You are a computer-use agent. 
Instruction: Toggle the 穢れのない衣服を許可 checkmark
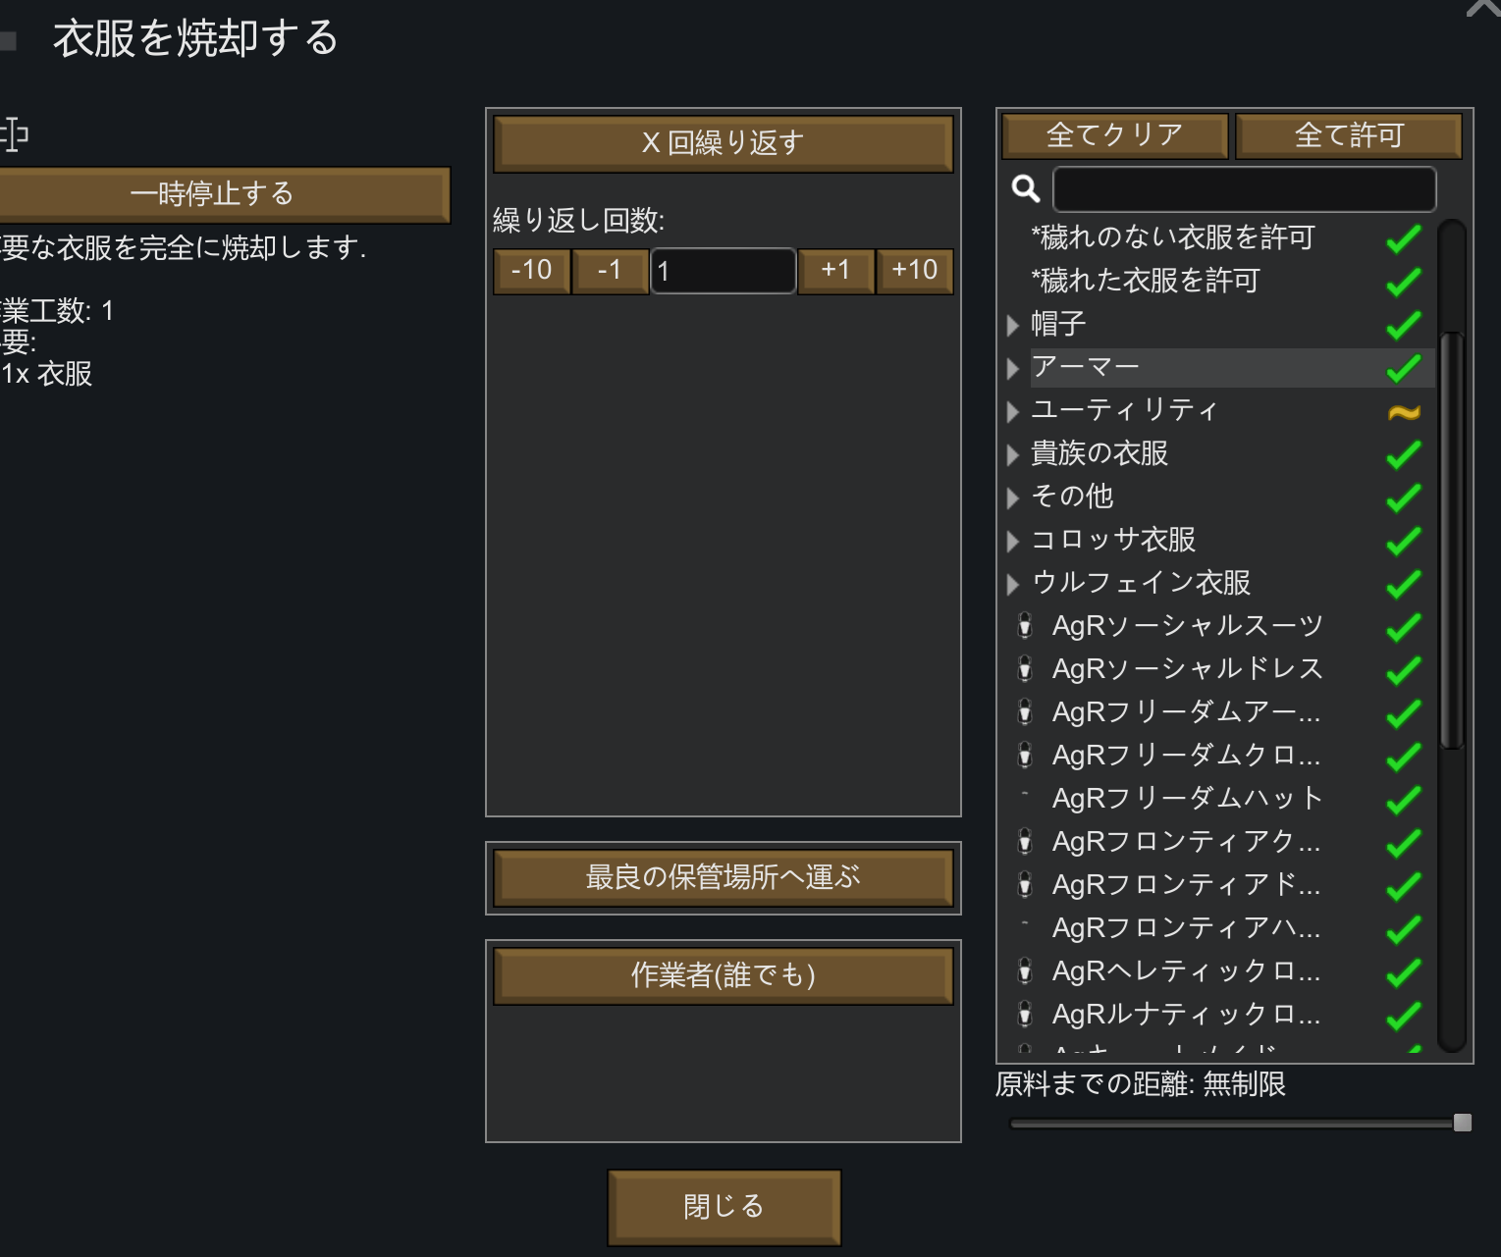pyautogui.click(x=1404, y=238)
